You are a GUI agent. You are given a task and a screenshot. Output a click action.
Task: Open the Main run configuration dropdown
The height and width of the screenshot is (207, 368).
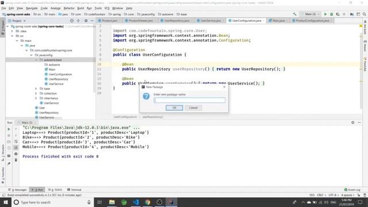[x=310, y=14]
